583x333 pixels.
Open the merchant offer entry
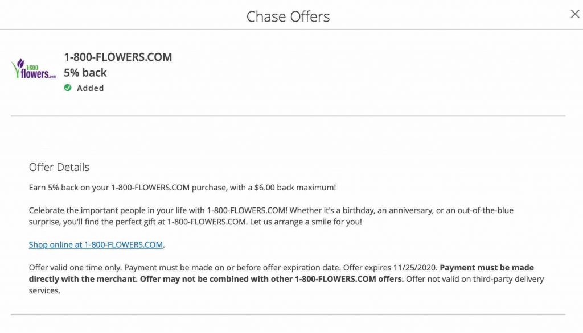coord(117,57)
